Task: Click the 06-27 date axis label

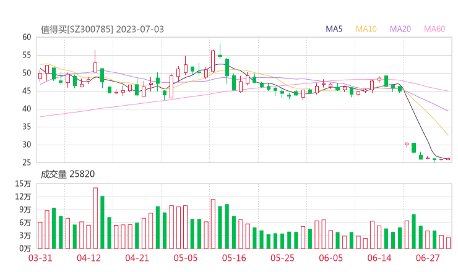Action: 428,258
